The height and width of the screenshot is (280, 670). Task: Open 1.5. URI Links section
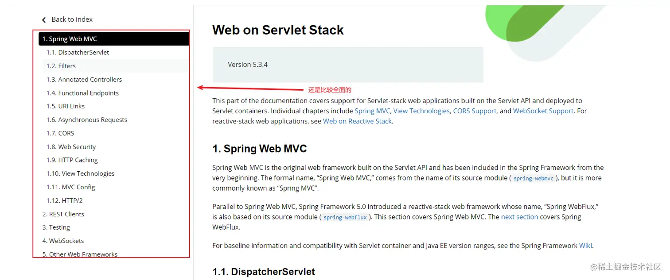coord(66,106)
